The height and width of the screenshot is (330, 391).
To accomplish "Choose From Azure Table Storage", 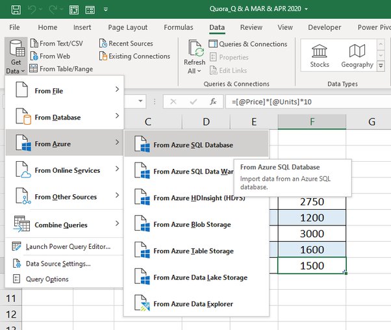I will [196, 250].
